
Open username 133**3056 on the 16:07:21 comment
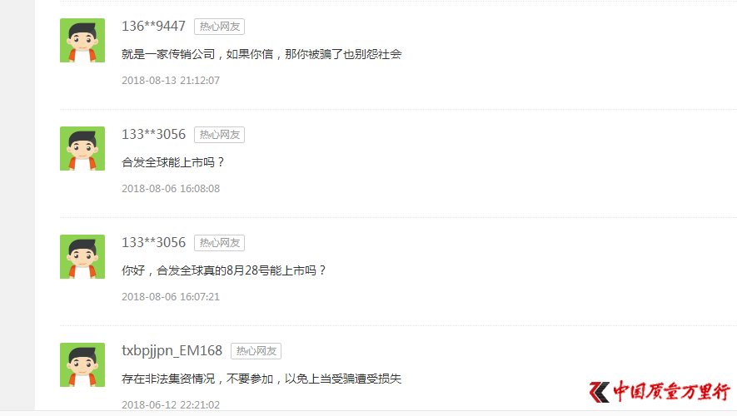pyautogui.click(x=153, y=242)
